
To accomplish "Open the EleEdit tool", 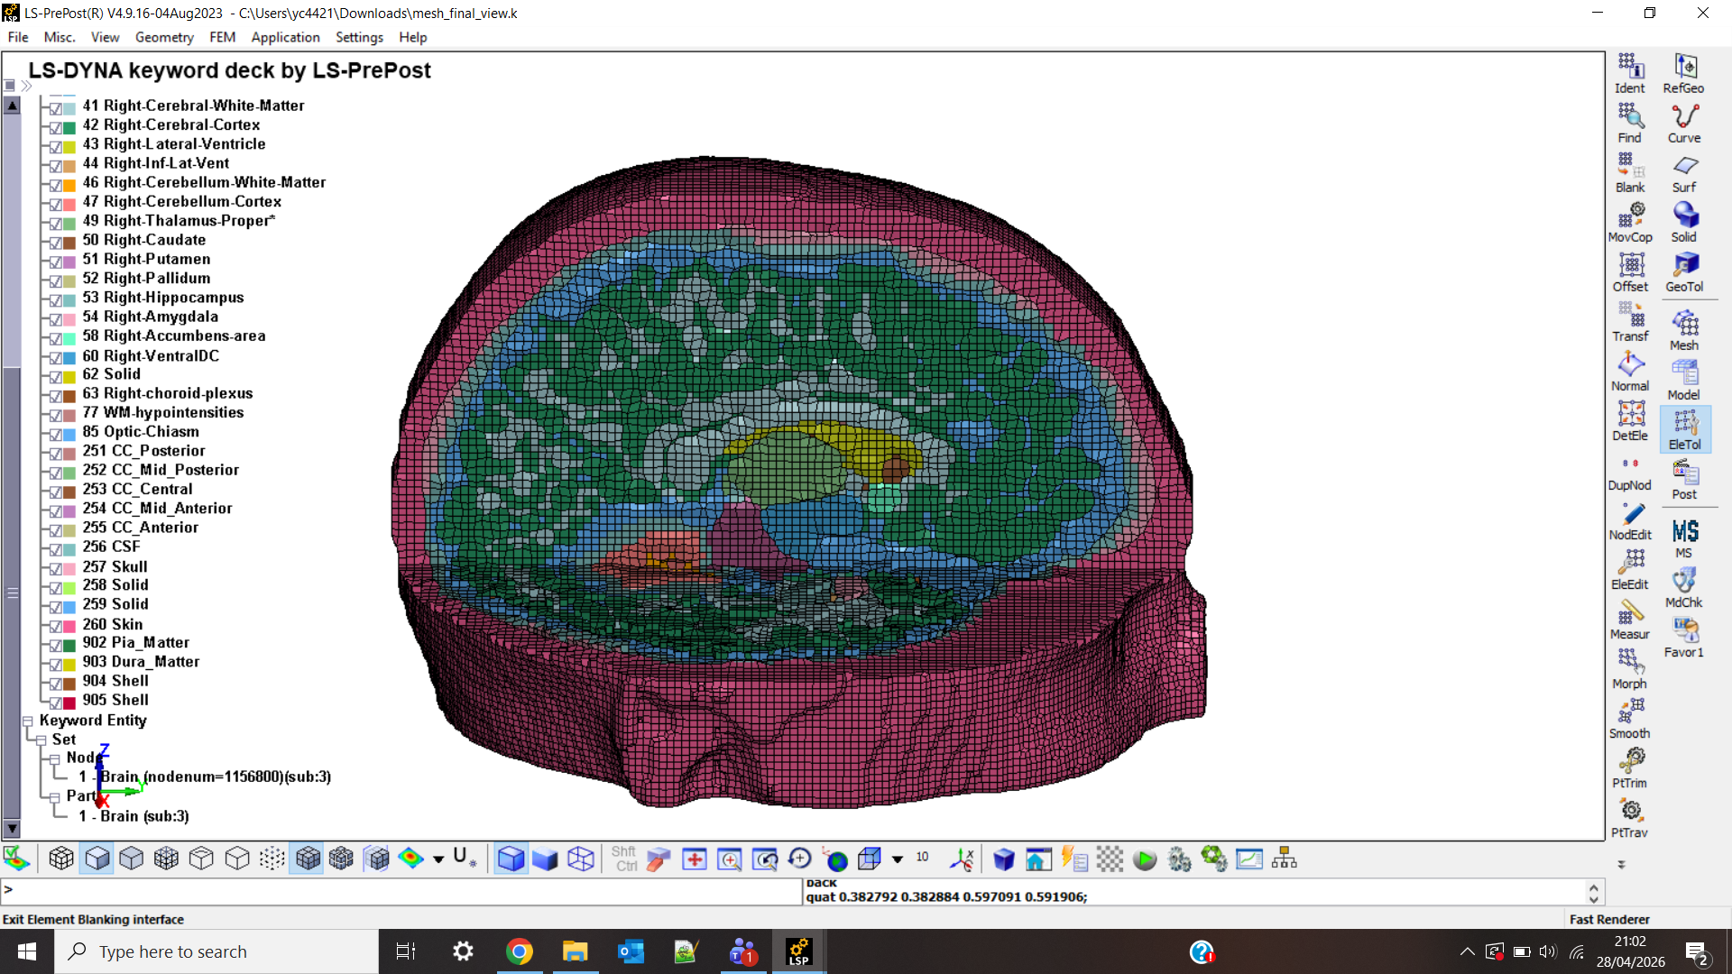I will [x=1630, y=569].
